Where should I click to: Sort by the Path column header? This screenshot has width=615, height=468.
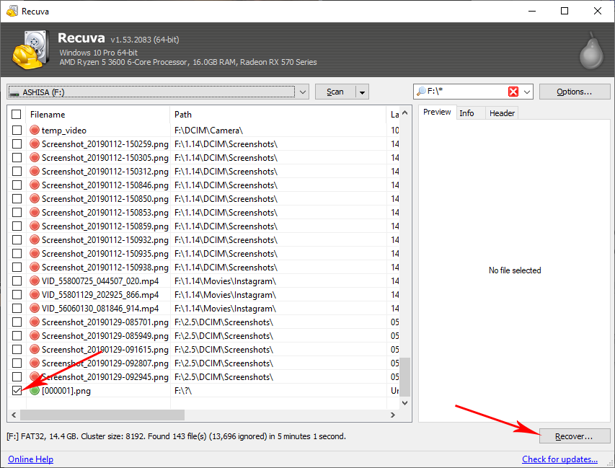tap(278, 114)
